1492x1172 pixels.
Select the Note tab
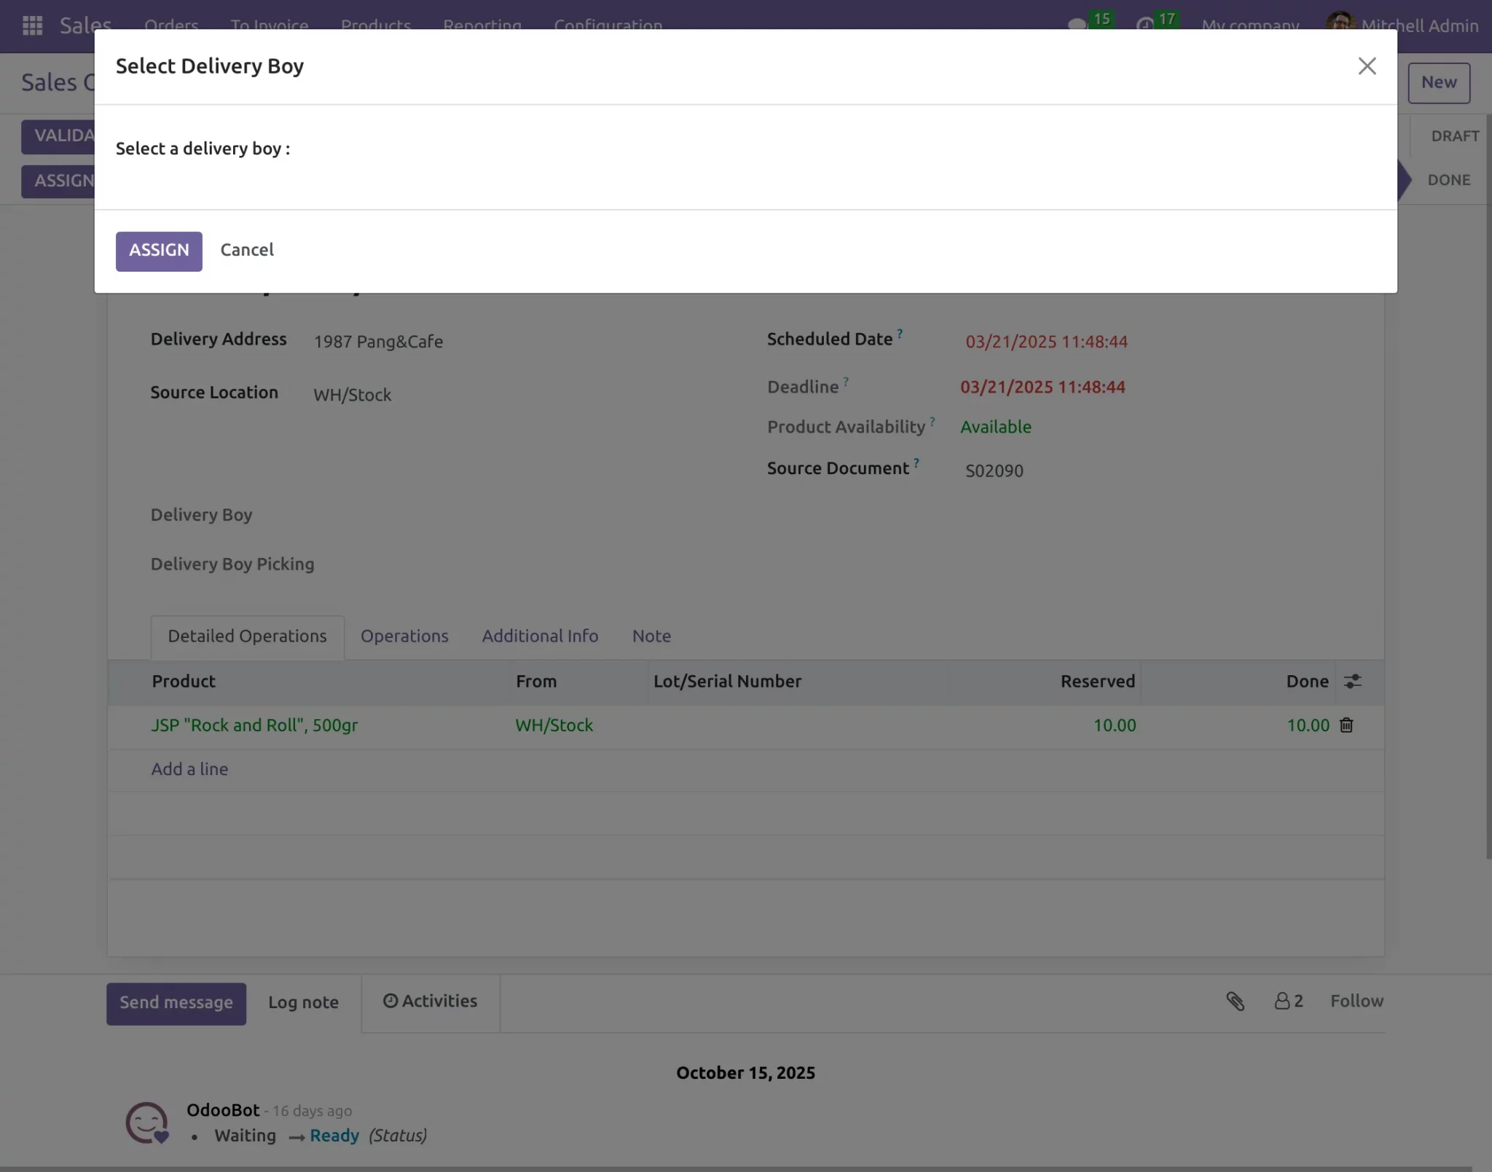[x=651, y=636]
